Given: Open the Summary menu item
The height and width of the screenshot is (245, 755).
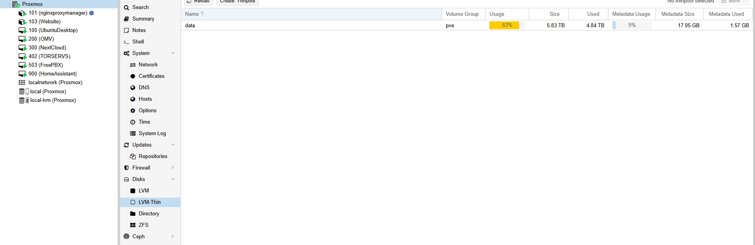Looking at the screenshot, I should tap(143, 19).
